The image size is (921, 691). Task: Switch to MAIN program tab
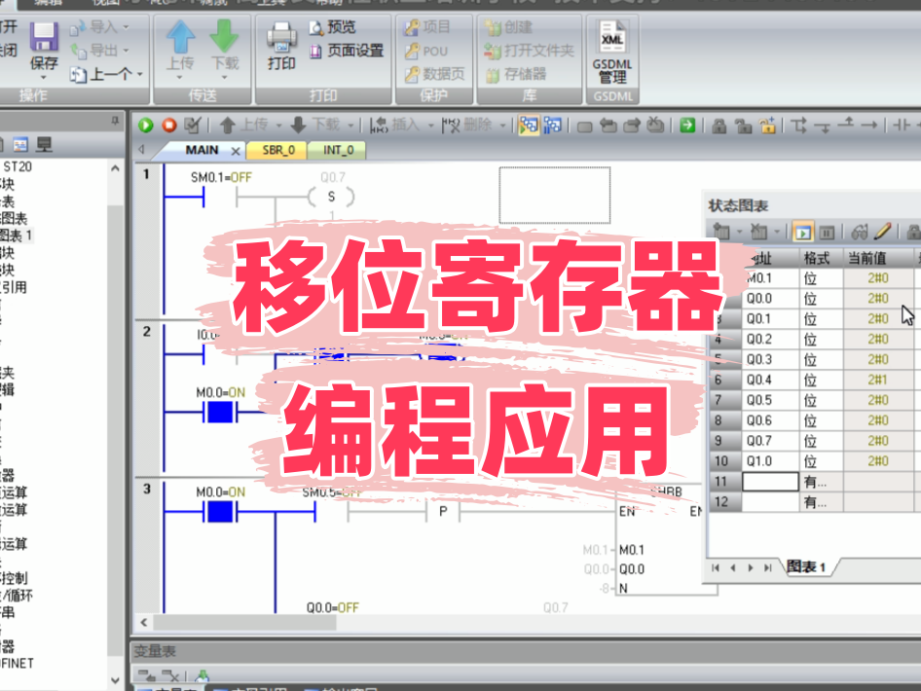coord(202,150)
